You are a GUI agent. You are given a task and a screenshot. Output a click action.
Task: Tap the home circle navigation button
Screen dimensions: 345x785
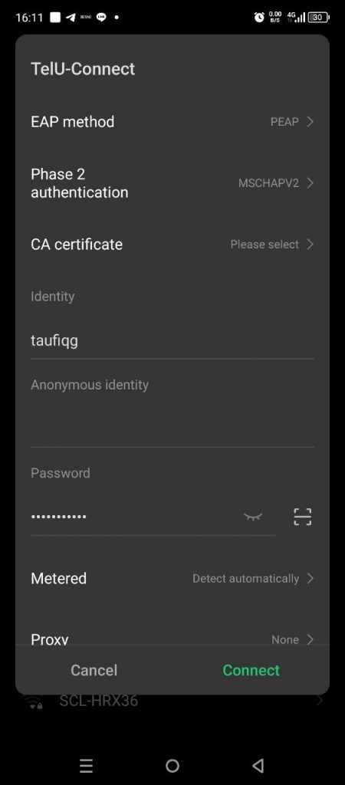(172, 765)
